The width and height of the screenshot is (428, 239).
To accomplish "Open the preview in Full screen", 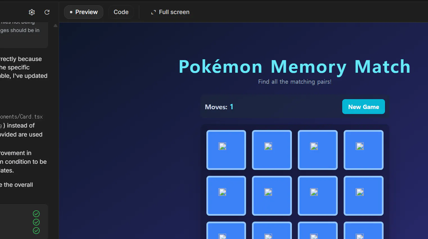I will [x=170, y=12].
